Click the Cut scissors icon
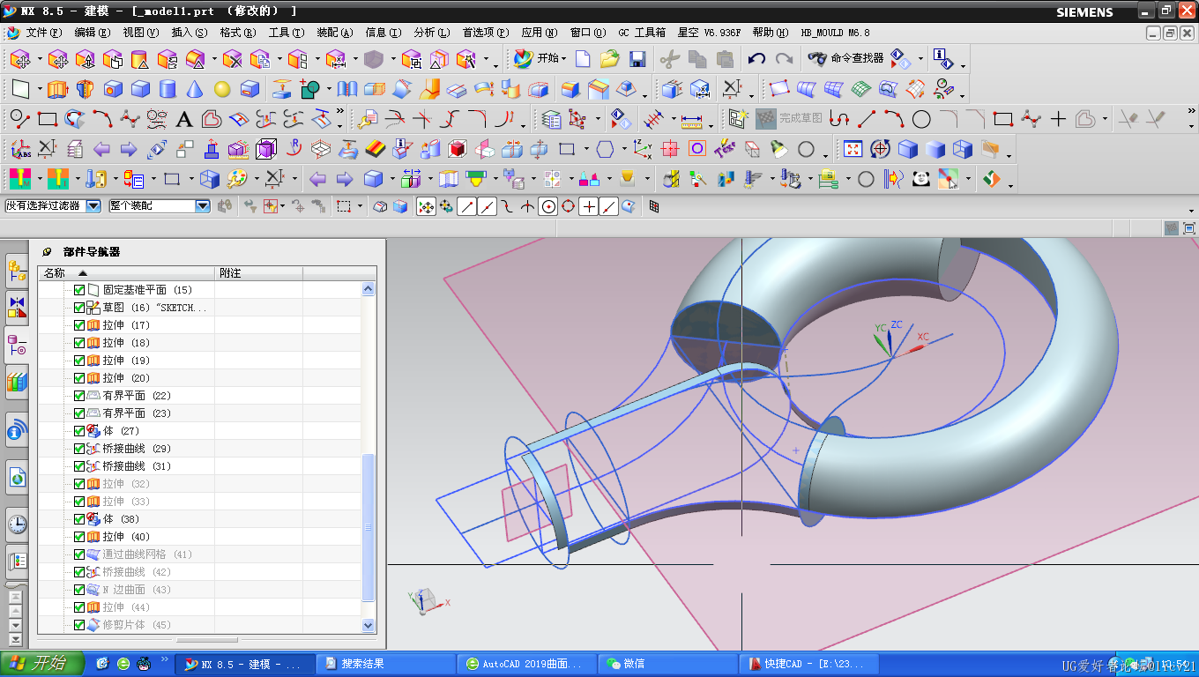 click(x=669, y=59)
